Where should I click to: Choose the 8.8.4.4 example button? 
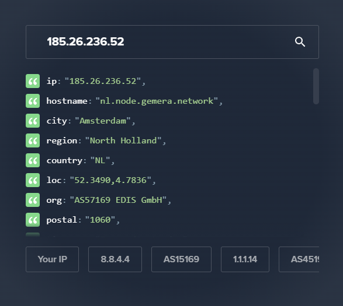pyautogui.click(x=115, y=259)
